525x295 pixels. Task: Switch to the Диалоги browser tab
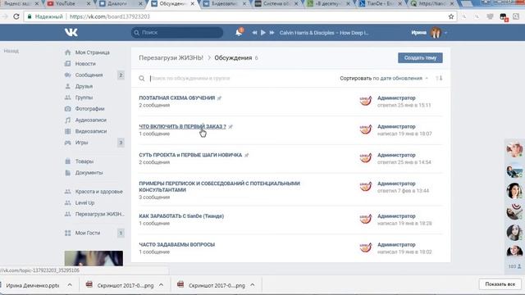point(117,3)
